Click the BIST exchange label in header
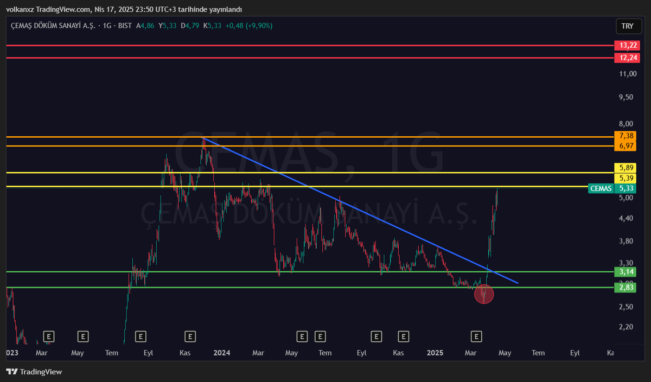The image size is (651, 382). [x=125, y=26]
